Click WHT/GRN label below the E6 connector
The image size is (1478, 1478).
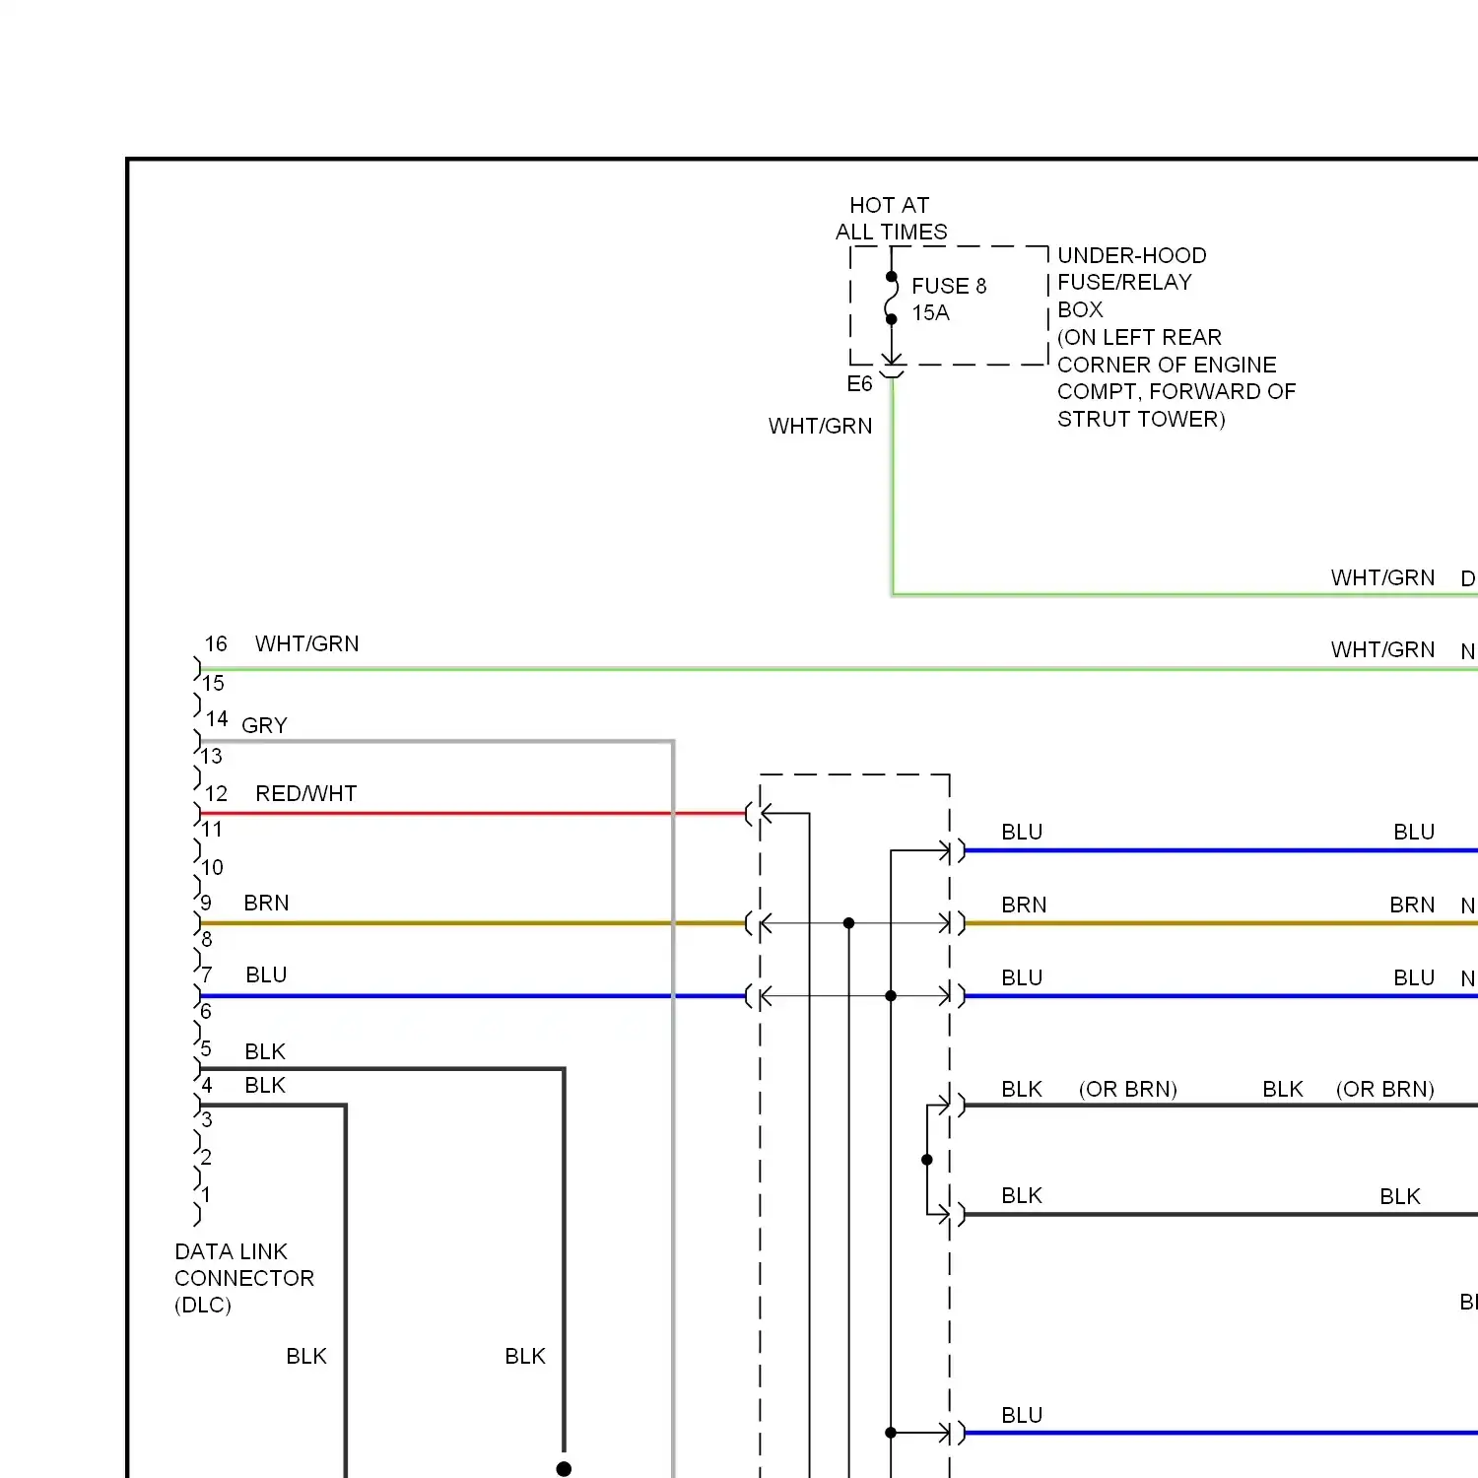coord(820,426)
